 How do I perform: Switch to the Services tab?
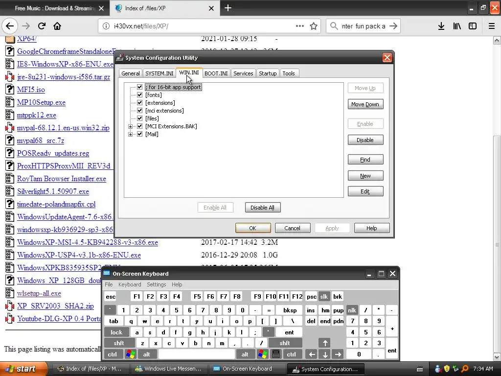coord(243,73)
